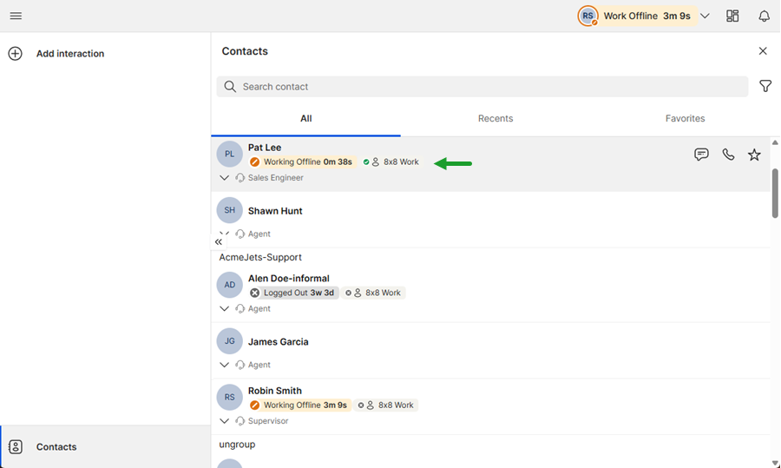This screenshot has height=468, width=781.
Task: Select the AcmeJets-Support group header
Action: (260, 258)
